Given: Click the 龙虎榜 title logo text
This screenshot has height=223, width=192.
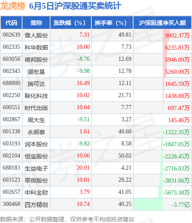Looking at the screenshot, I should pyautogui.click(x=13, y=6).
